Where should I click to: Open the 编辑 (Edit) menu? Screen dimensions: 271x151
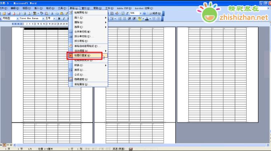pyautogui.click(x=15, y=8)
